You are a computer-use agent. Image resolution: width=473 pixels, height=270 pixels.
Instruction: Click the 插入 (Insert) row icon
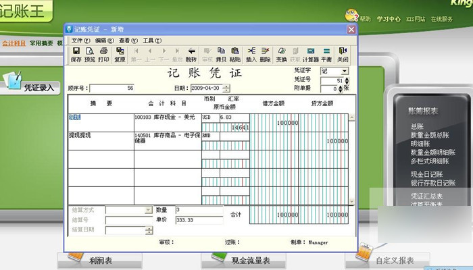click(x=251, y=54)
